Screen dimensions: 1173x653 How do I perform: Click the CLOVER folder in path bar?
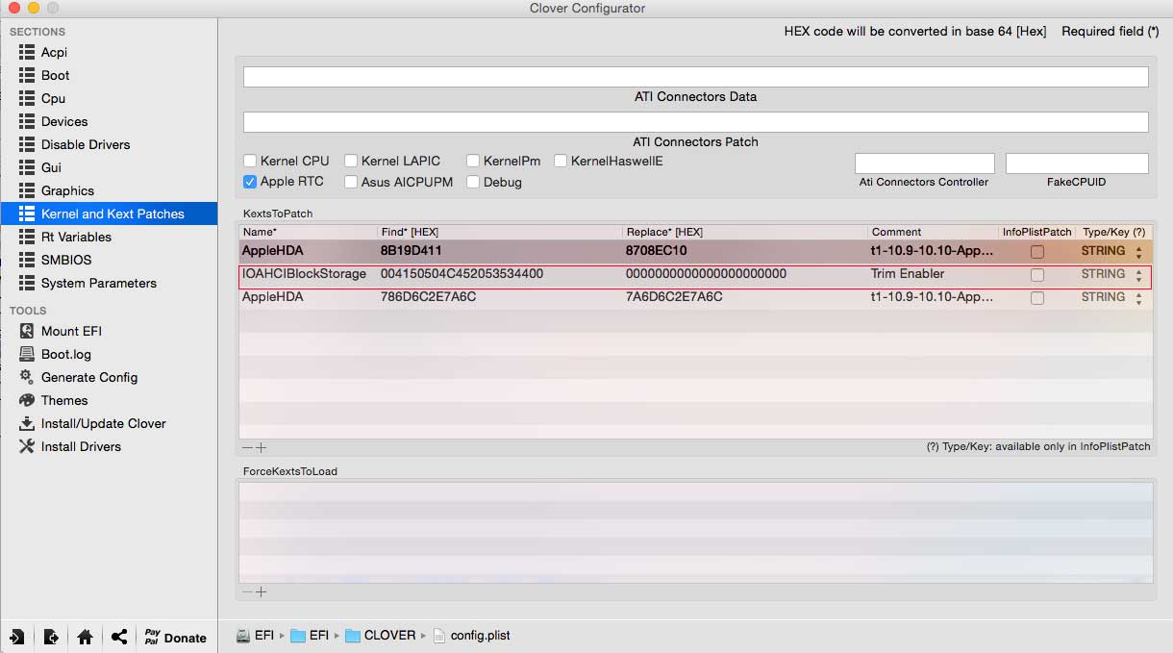(x=381, y=636)
